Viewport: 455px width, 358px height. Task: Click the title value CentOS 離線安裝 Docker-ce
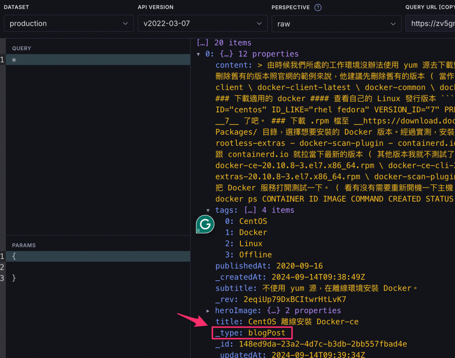(x=303, y=322)
